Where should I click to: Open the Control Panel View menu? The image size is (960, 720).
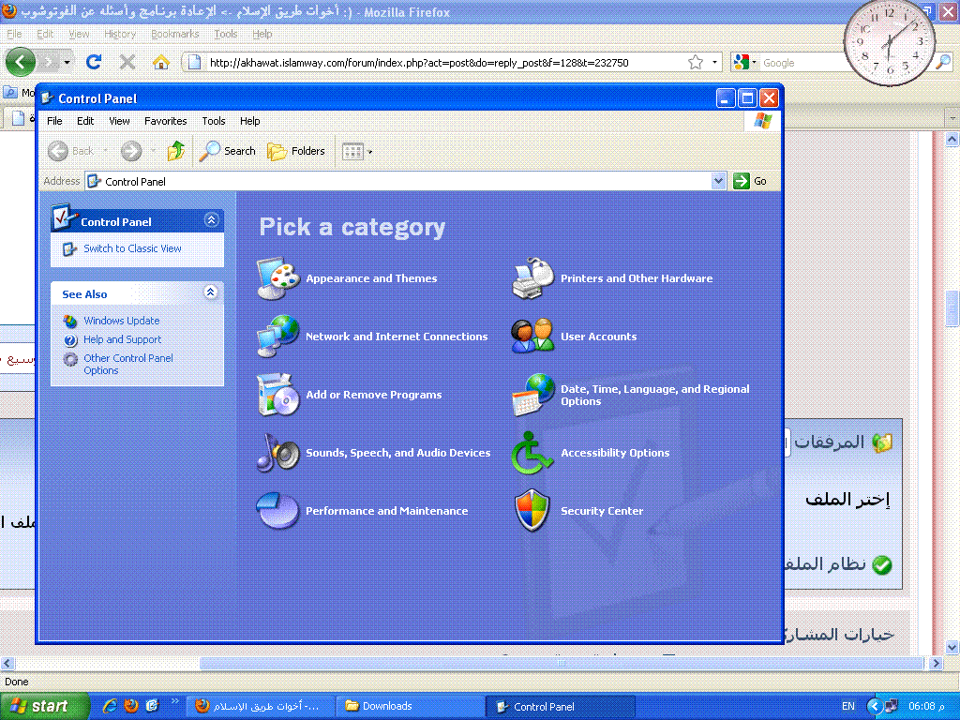tap(119, 121)
